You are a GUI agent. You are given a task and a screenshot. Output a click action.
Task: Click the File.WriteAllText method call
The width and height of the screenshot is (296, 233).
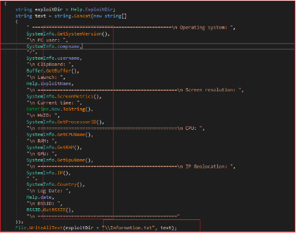point(39,228)
